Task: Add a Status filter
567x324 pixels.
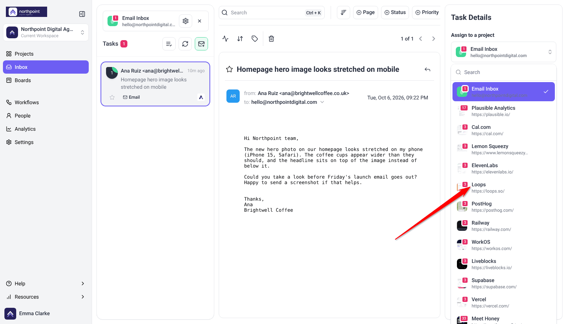Action: click(395, 13)
